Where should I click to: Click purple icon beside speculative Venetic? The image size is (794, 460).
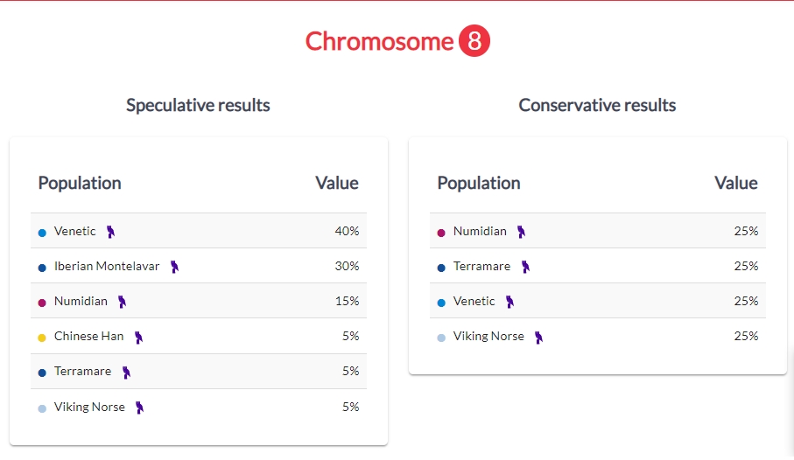pyautogui.click(x=110, y=232)
